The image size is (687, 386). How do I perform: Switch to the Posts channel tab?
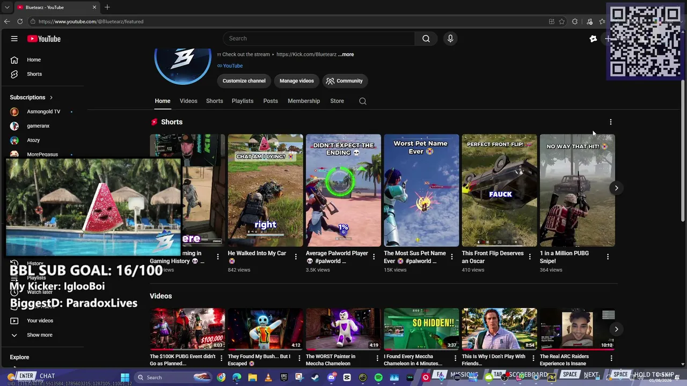pyautogui.click(x=271, y=101)
